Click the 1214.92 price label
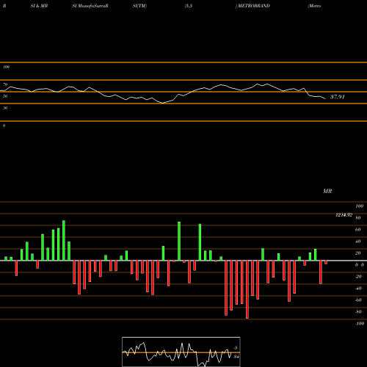This screenshot has height=367, width=367. (344, 215)
